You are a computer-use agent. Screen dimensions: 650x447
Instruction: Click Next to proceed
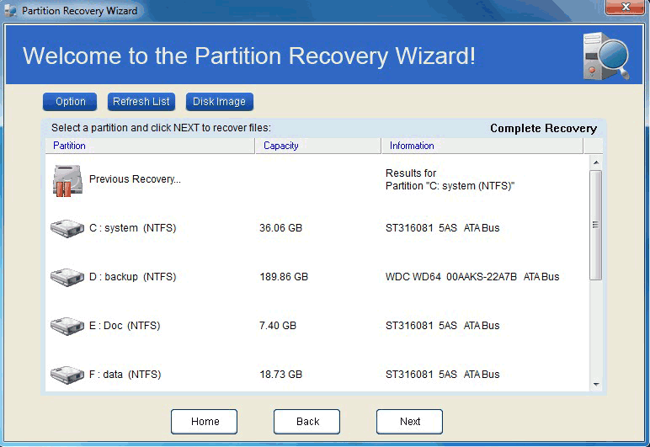tap(409, 422)
